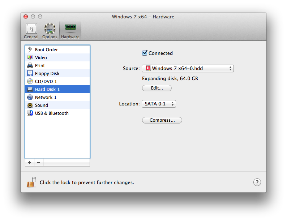287x221 pixels.
Task: Open the Video hardware settings
Action: [x=57, y=57]
